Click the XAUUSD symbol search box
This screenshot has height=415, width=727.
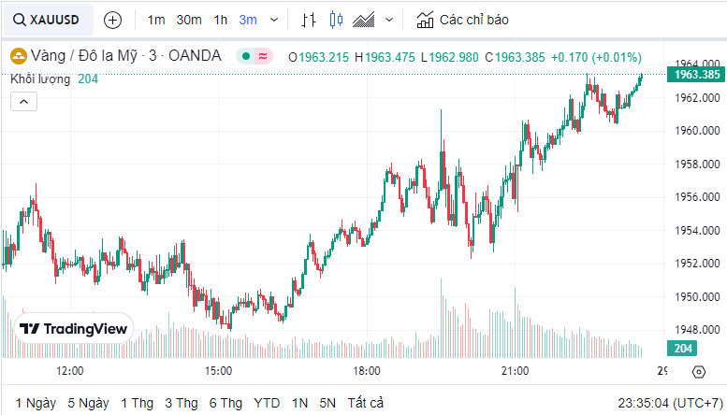49,19
